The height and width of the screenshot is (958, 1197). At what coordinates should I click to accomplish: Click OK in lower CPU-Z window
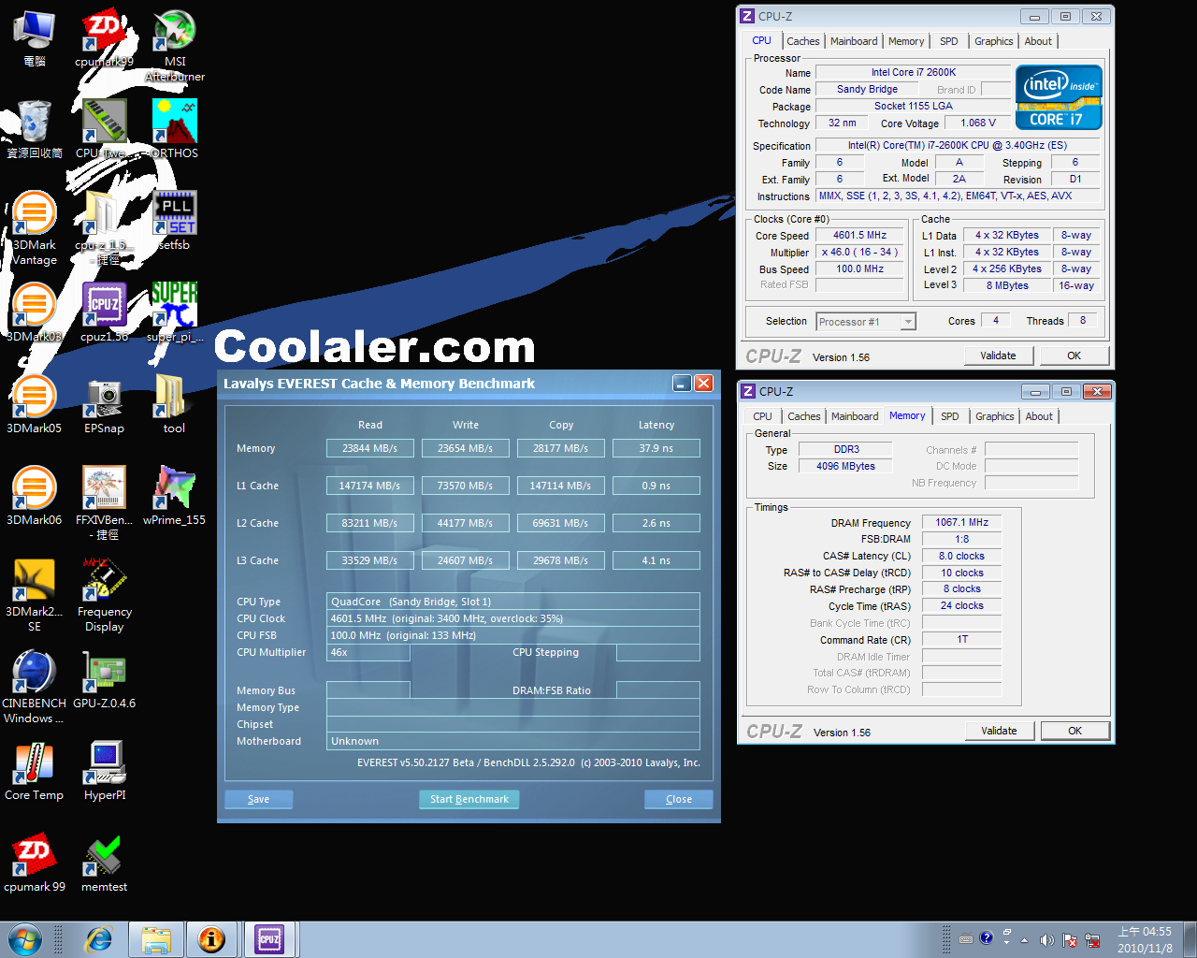tap(1074, 731)
